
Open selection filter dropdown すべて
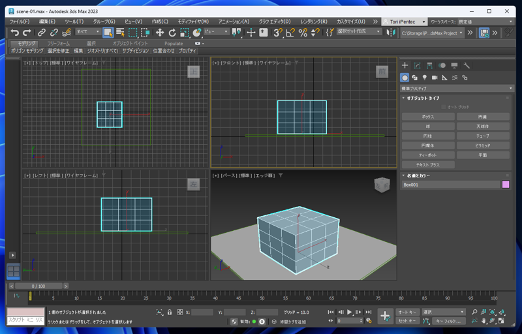[x=88, y=31]
